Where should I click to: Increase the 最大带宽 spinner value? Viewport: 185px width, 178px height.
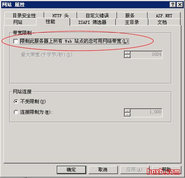pyautogui.click(x=127, y=53)
